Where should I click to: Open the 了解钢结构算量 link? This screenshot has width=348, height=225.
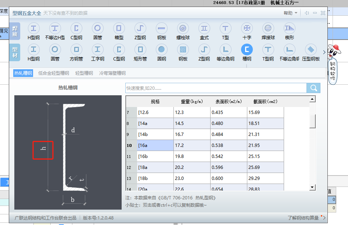pos(303,218)
